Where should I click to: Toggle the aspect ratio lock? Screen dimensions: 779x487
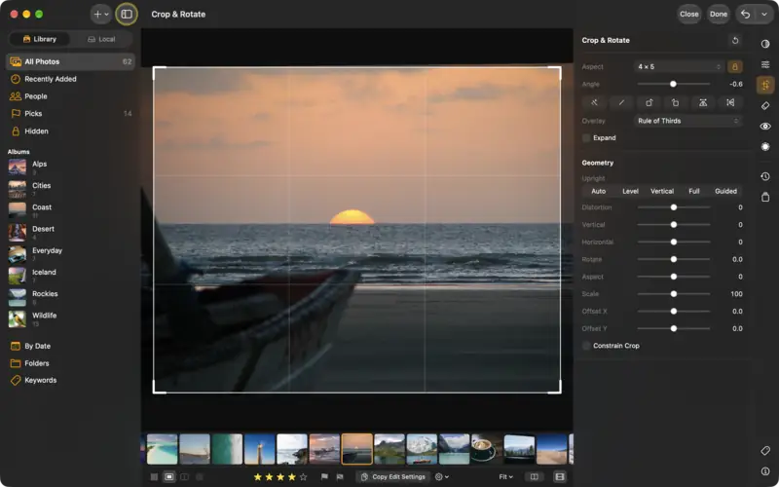tap(735, 66)
